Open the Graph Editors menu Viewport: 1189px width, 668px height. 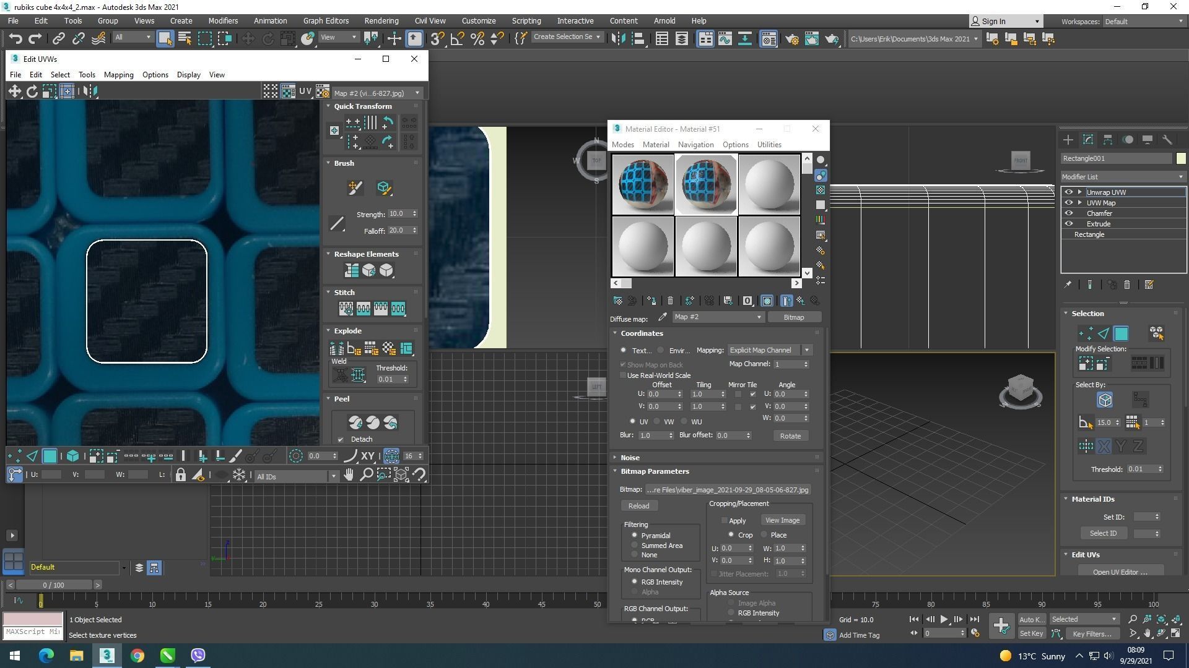click(326, 20)
